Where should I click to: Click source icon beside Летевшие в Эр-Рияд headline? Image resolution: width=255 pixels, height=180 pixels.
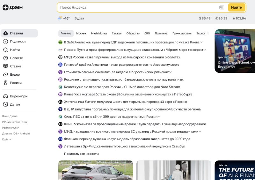60,146
